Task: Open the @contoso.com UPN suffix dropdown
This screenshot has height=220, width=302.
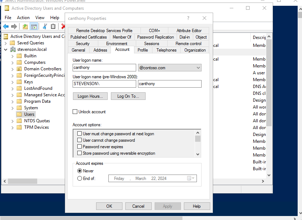Action: tap(198, 68)
